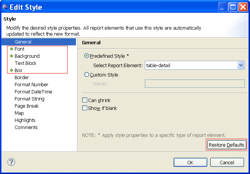Viewport: 250px width, 174px height.
Task: Click the green diamond beside Background
Action: (x=11, y=56)
